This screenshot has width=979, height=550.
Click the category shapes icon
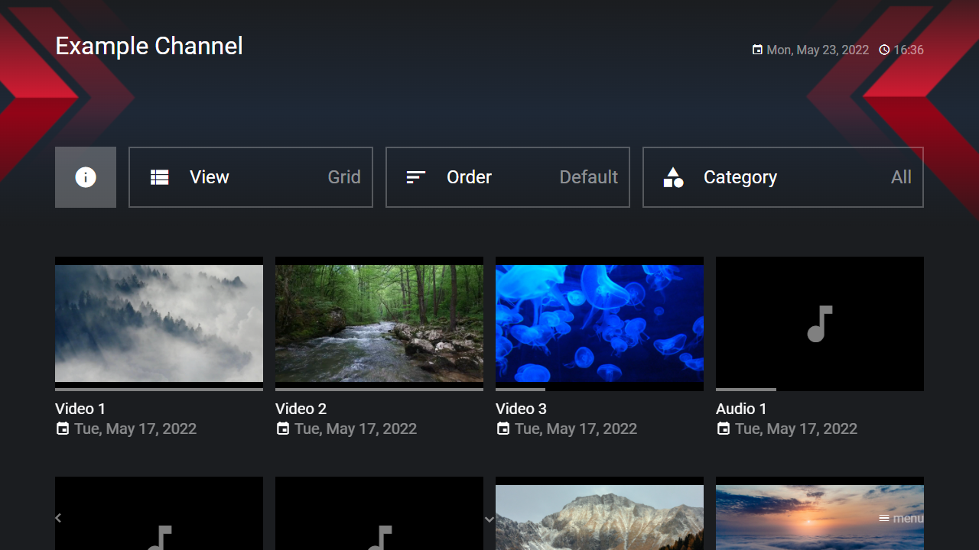click(673, 177)
